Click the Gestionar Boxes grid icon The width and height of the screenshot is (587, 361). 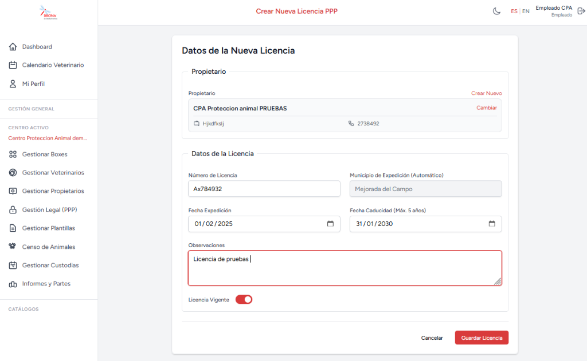pyautogui.click(x=13, y=154)
